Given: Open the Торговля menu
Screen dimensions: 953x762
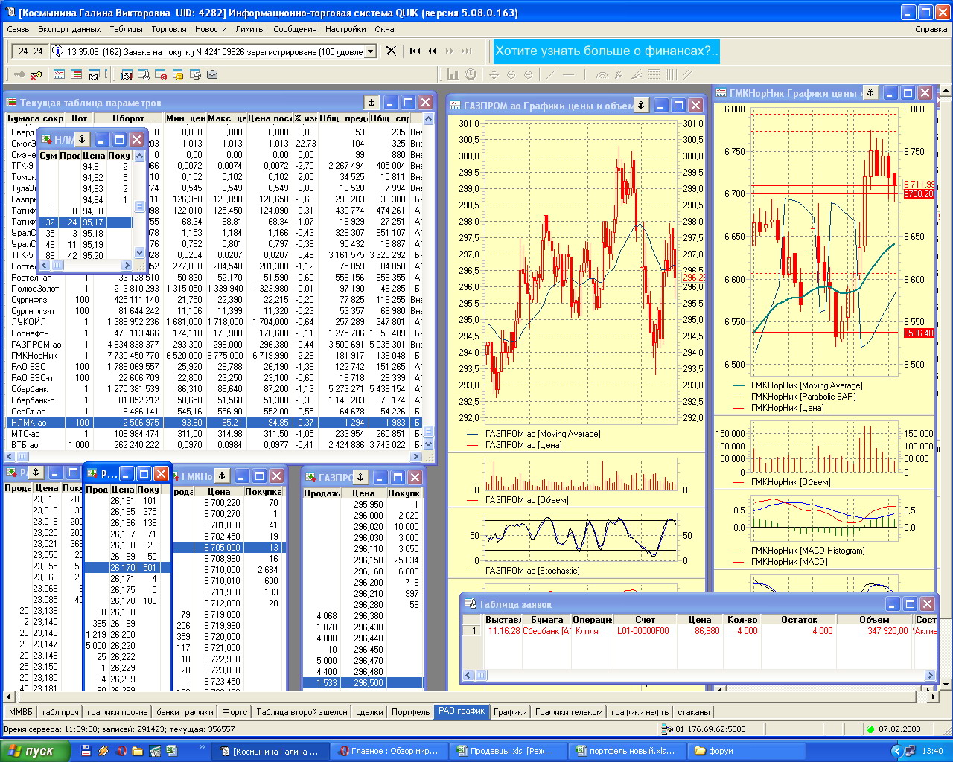Looking at the screenshot, I should pos(169,29).
